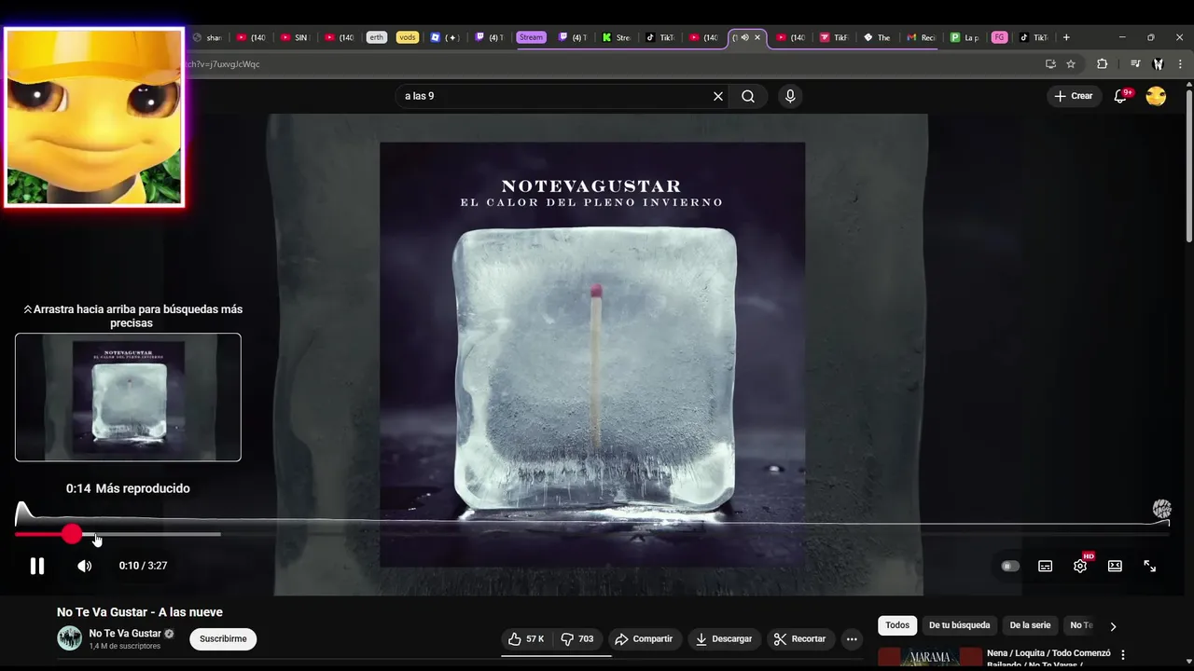This screenshot has height=671, width=1194.
Task: Start voice search with microphone
Action: [x=790, y=96]
